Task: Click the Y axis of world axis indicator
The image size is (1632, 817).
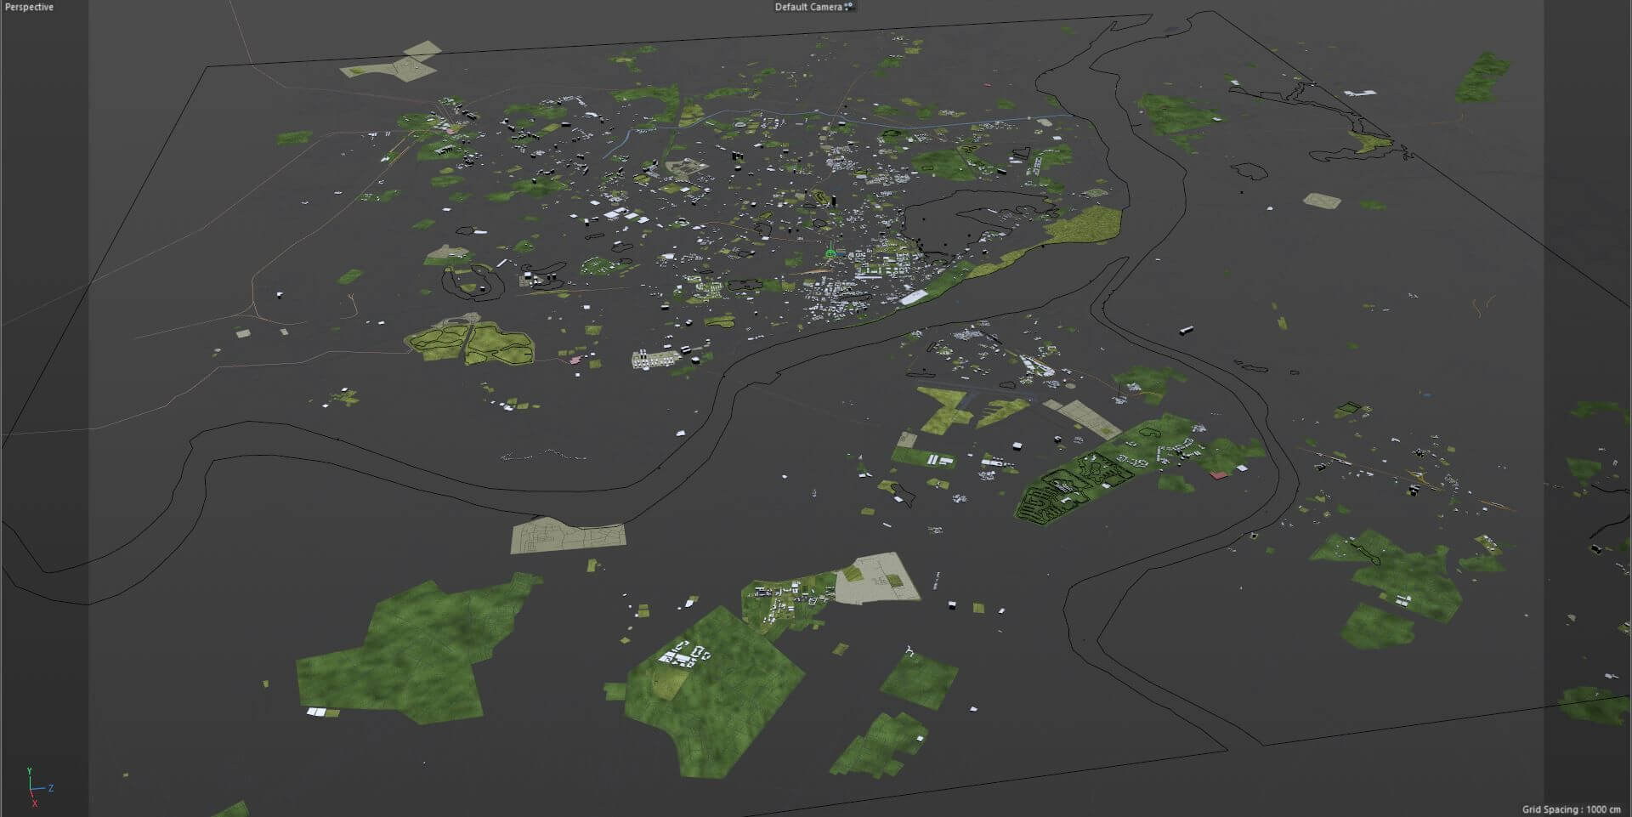Action: click(x=30, y=772)
